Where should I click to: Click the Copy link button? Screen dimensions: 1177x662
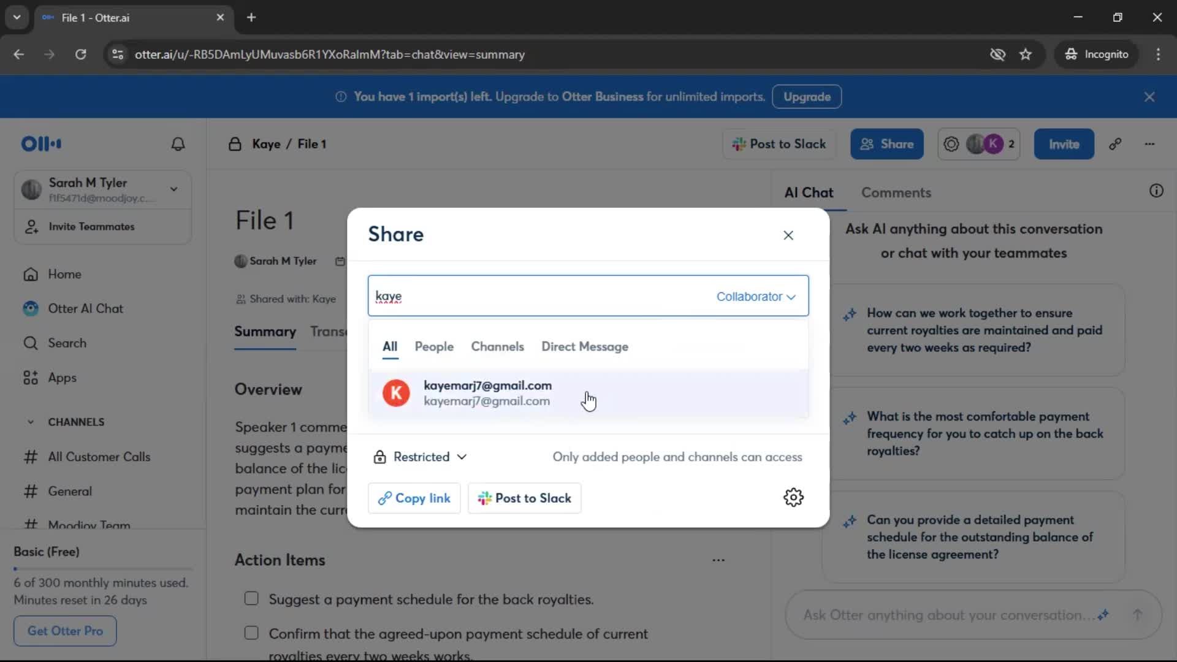tap(414, 498)
